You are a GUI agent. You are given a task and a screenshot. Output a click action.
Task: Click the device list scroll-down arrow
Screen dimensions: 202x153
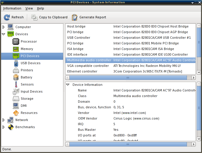click(x=199, y=72)
